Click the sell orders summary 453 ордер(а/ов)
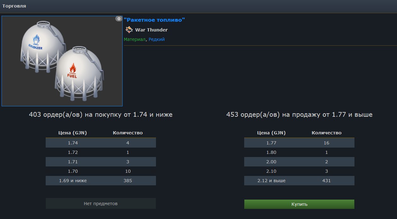 pos(299,115)
